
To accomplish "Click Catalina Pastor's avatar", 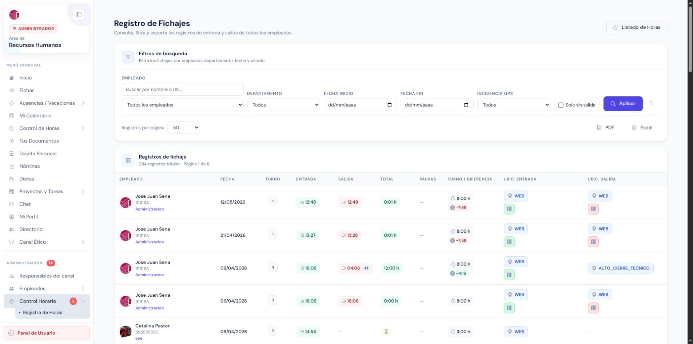I will 126,332.
